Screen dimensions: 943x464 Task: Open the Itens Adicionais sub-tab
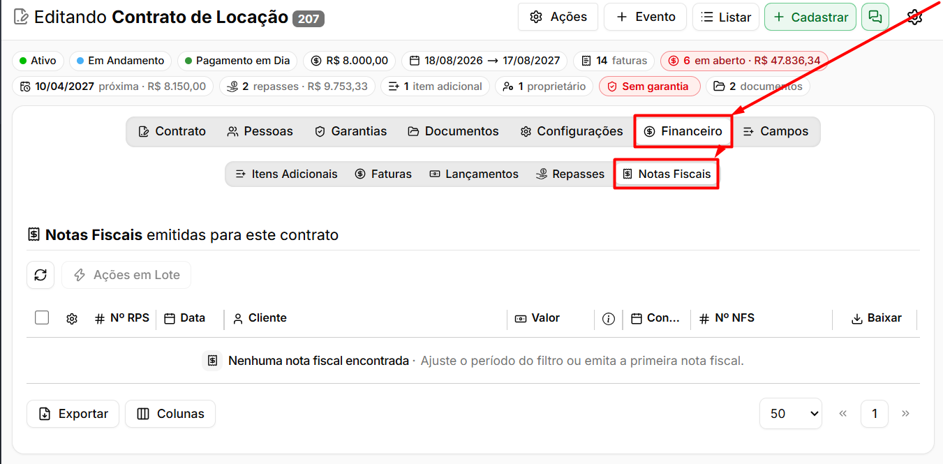[x=286, y=174]
